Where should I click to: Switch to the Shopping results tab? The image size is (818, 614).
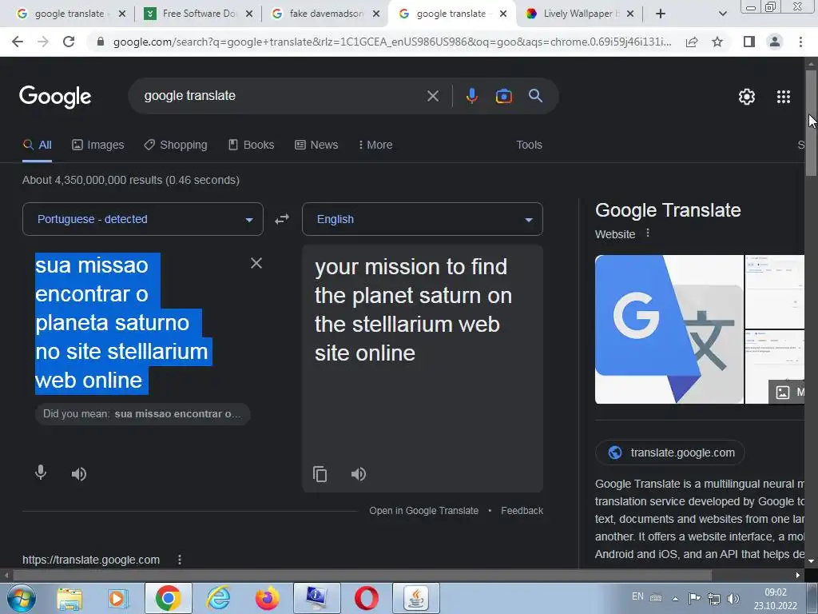tap(176, 146)
